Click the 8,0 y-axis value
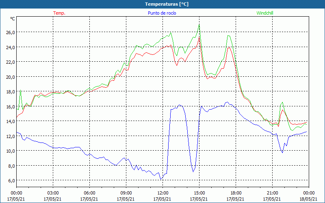This screenshot has width=325, height=203. coord(11,166)
